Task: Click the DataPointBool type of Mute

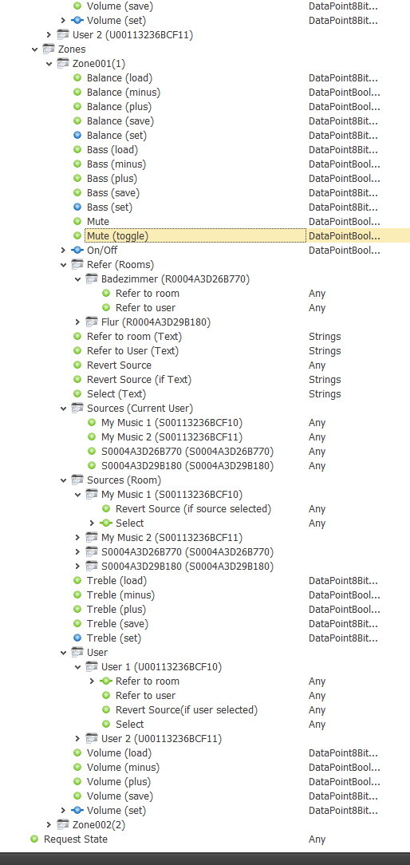Action: pos(345,221)
